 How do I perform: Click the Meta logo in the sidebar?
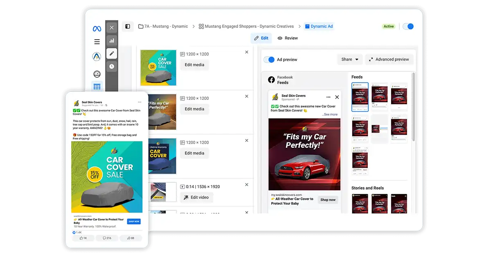pos(97,28)
